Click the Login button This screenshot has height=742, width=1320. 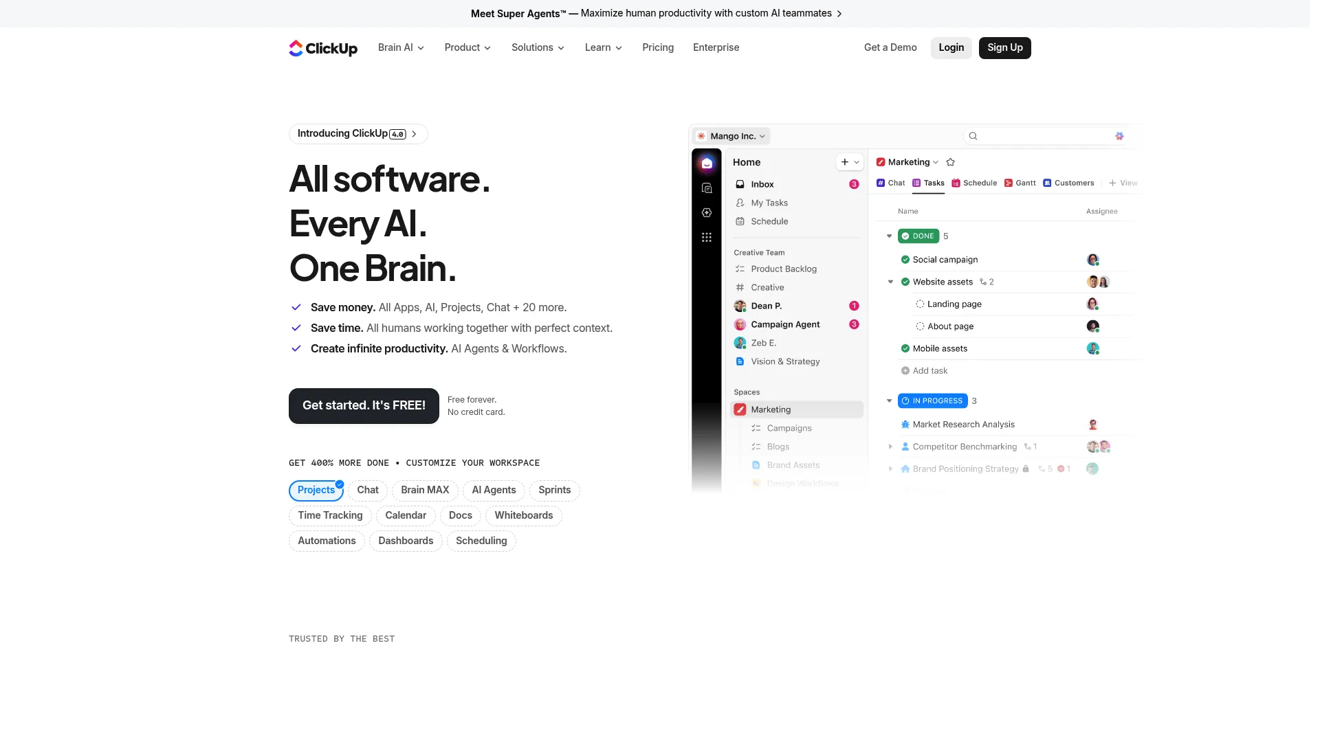(951, 48)
